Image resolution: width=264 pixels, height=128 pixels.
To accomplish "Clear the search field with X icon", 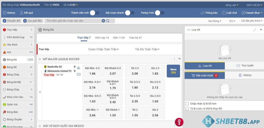I will coord(103,21).
